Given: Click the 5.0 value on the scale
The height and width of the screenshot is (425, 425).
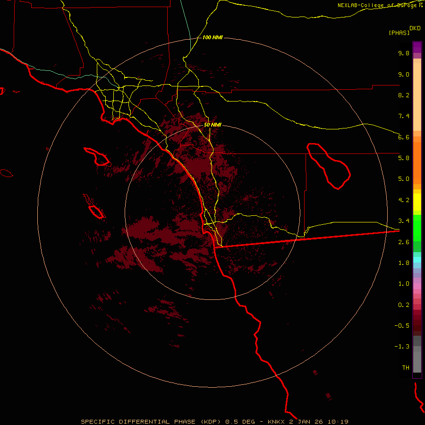Looking at the screenshot, I should tap(404, 179).
